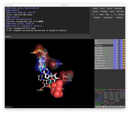Open the C color menu for lig01

pos(124,58)
